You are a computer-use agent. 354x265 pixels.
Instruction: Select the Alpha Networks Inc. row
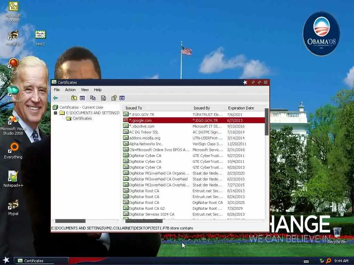[x=194, y=144]
